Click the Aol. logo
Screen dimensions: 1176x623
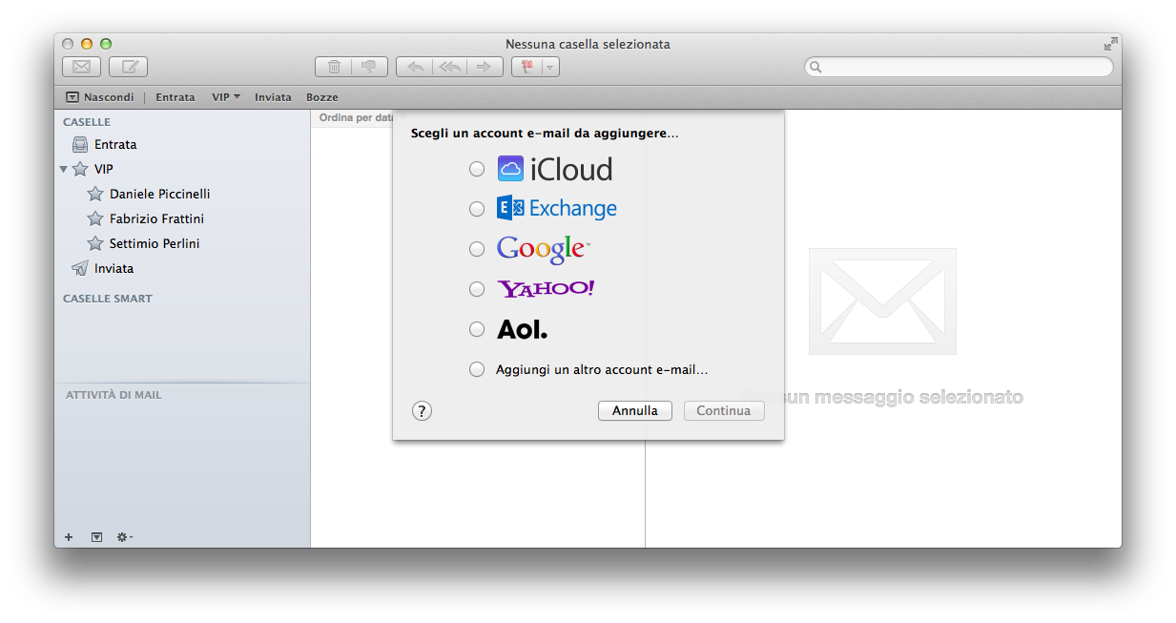pyautogui.click(x=523, y=330)
